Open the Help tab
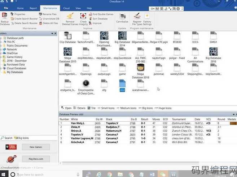The image size is (237, 177). point(89,8)
